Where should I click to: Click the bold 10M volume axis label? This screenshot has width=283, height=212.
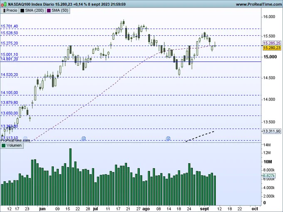pos(268,162)
